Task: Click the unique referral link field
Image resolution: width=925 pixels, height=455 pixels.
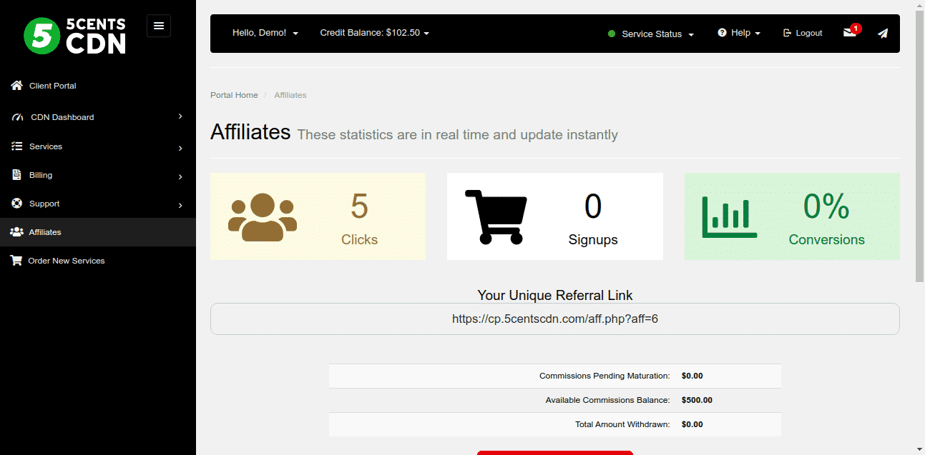Action: (555, 319)
